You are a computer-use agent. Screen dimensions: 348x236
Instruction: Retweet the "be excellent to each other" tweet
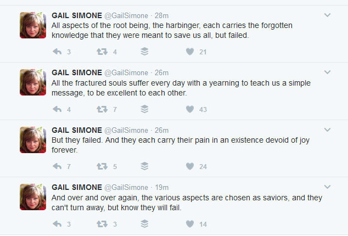102,109
